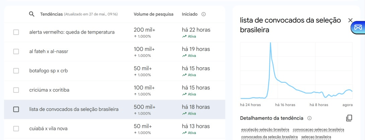Viewport: 365px width, 140px height.
Task: Toggle checkbox for criciúma x coritiba
Action: [x=16, y=90]
